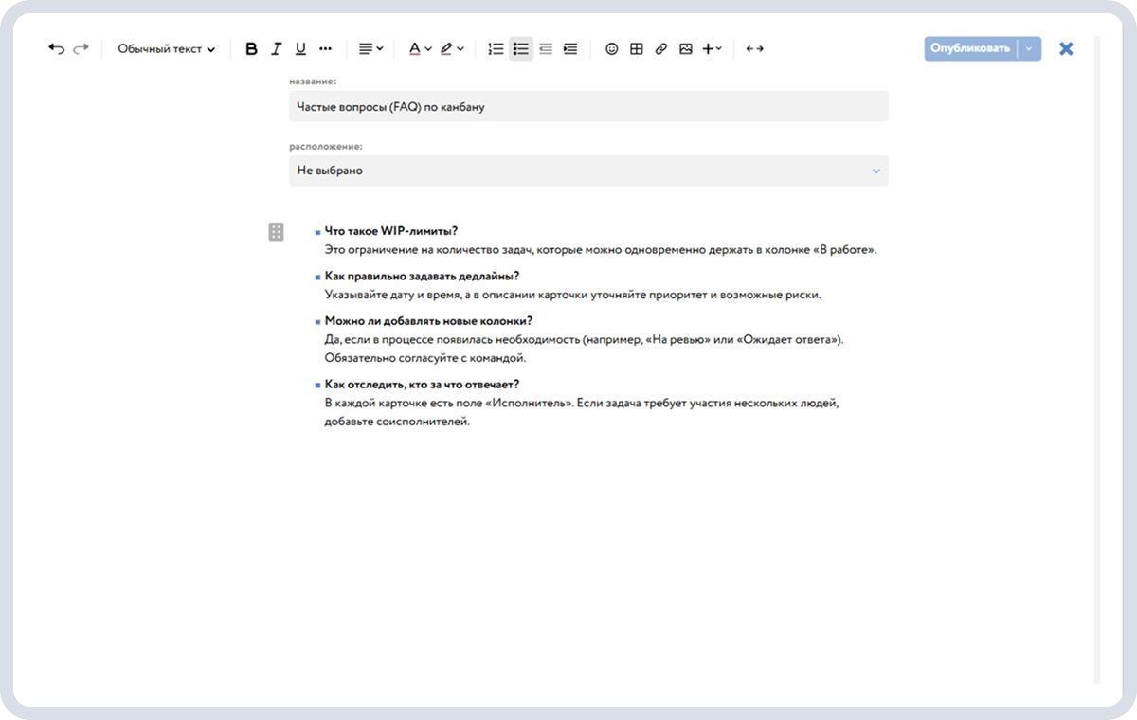Viewport: 1137px width, 720px height.
Task: Undo the last edit
Action: (56, 49)
